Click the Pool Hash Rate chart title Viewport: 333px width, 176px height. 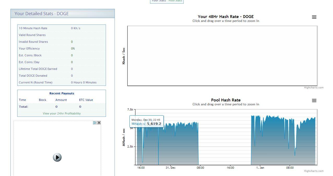pos(226,100)
